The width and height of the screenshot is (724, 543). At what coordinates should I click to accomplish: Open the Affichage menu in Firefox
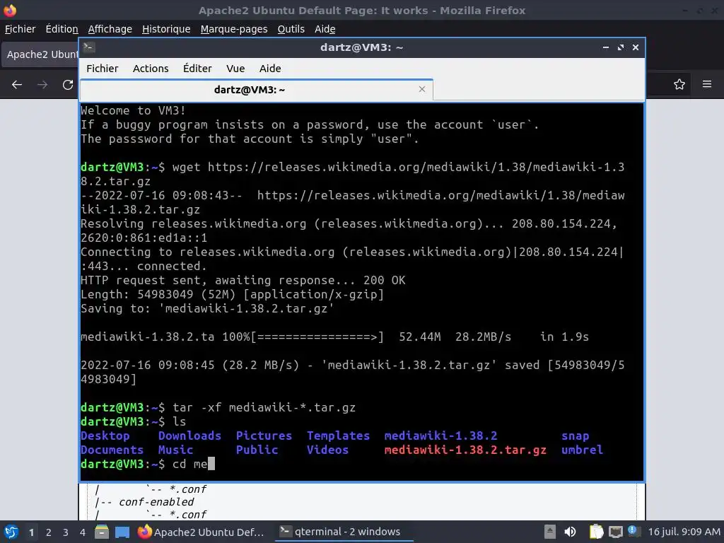click(x=110, y=29)
